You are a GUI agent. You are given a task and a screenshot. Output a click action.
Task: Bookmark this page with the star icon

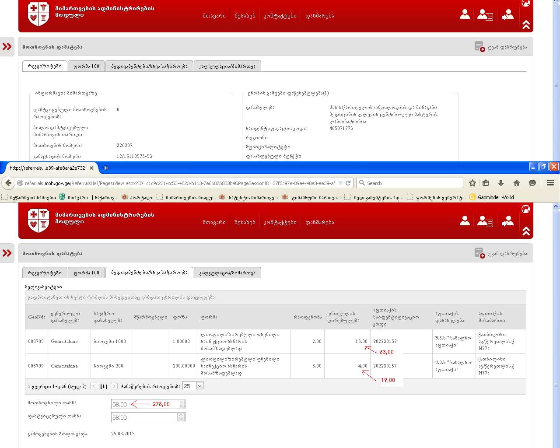point(472,183)
